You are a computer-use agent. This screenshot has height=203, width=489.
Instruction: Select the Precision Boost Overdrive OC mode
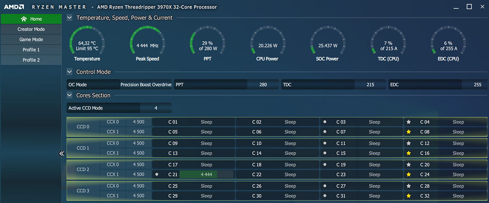(146, 84)
